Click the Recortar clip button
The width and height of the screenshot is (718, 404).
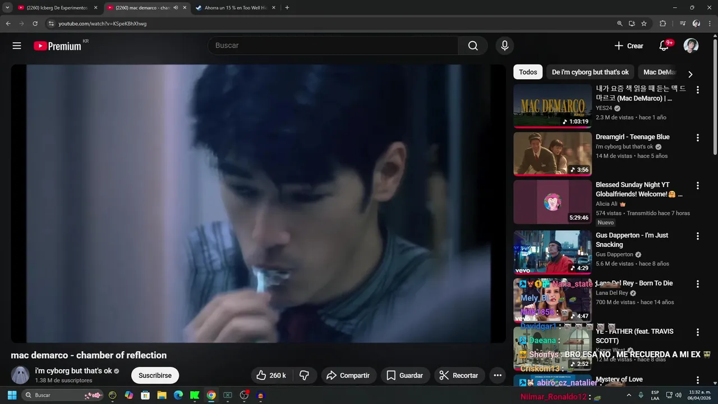pyautogui.click(x=459, y=375)
